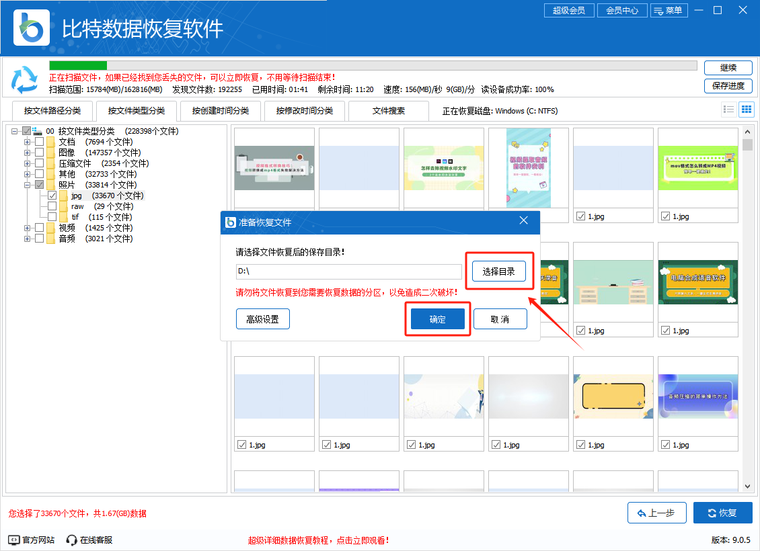Viewport: 760px width, 551px height.
Task: Switch to thumbnail grid view icon
Action: pos(746,109)
